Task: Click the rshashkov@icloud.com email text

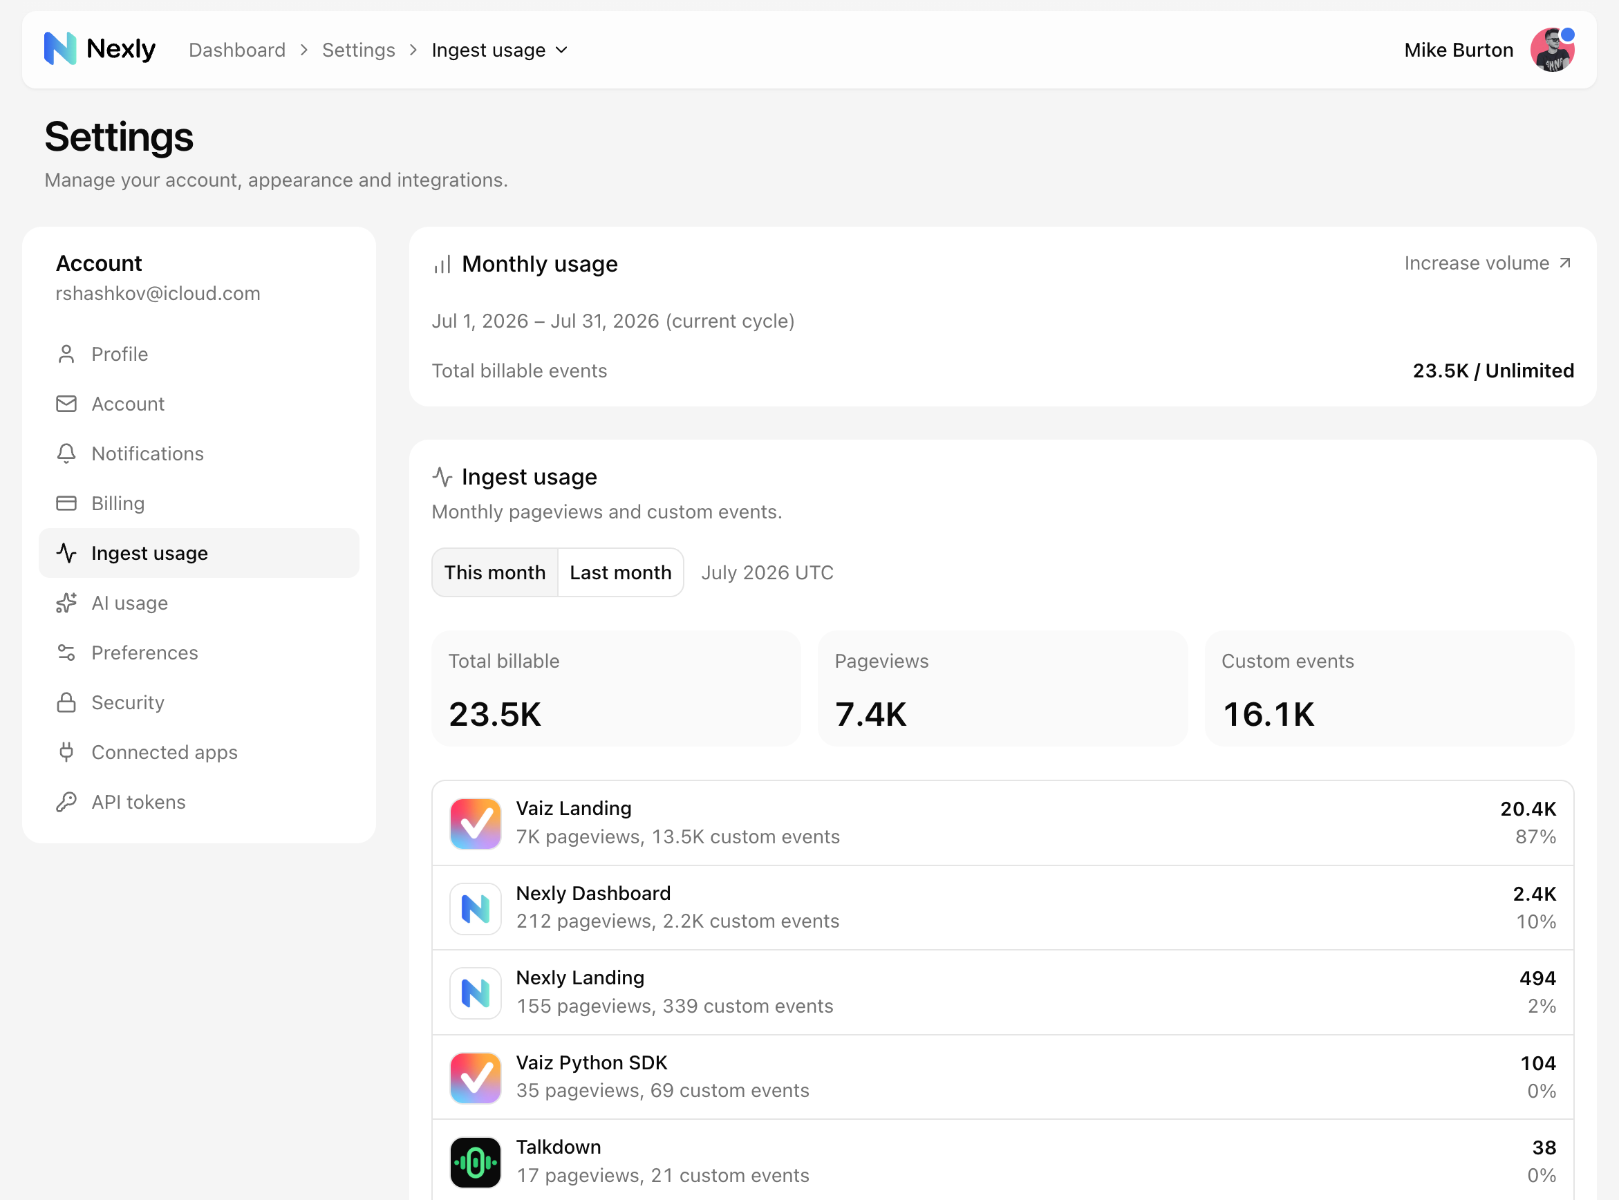Action: tap(158, 294)
